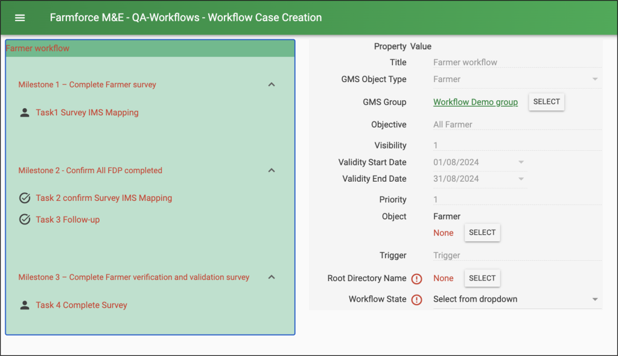Screen dimensions: 618x356
Task: Open the Validity Start Date picker
Action: [x=520, y=162]
